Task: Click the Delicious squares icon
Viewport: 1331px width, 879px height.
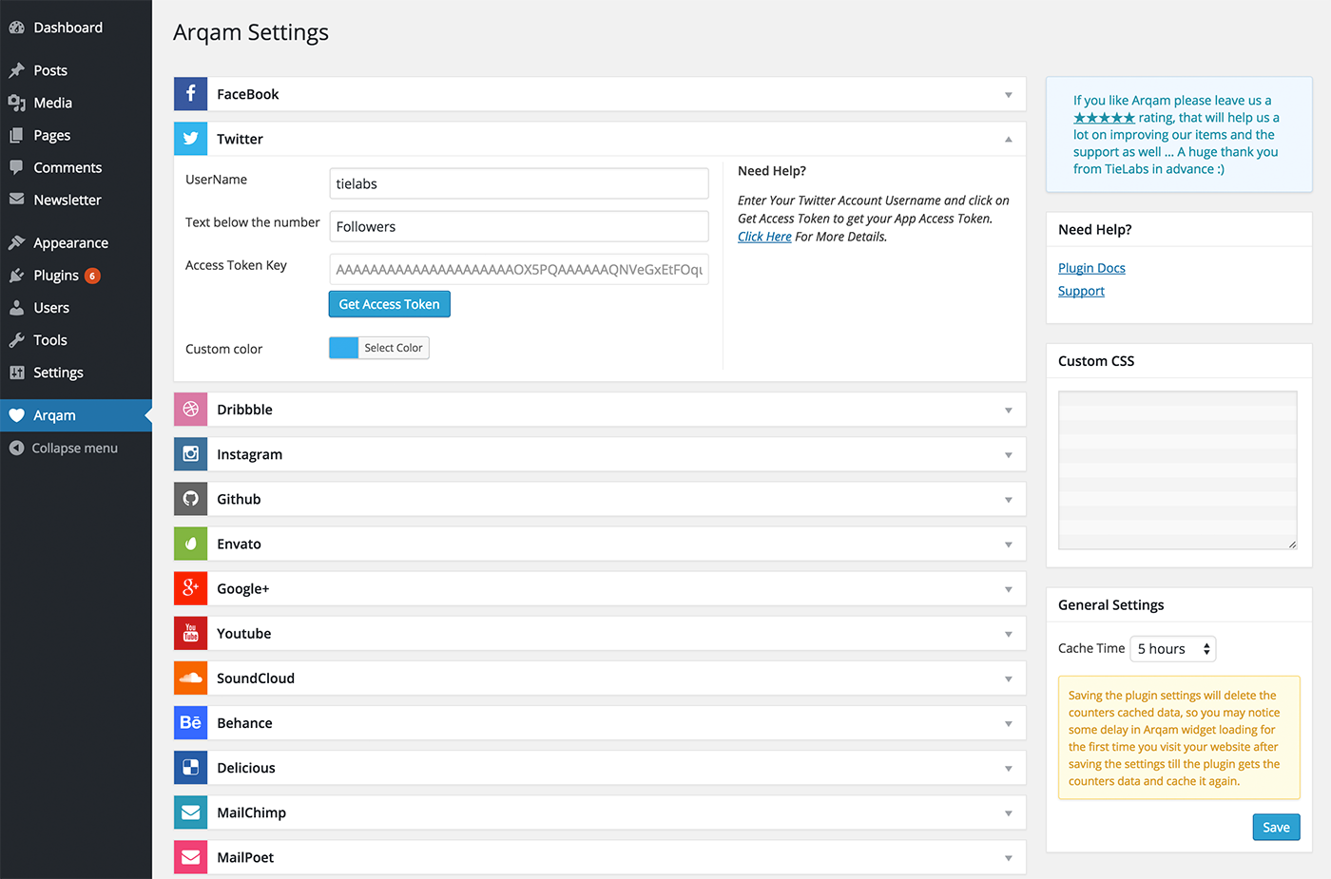Action: [190, 767]
